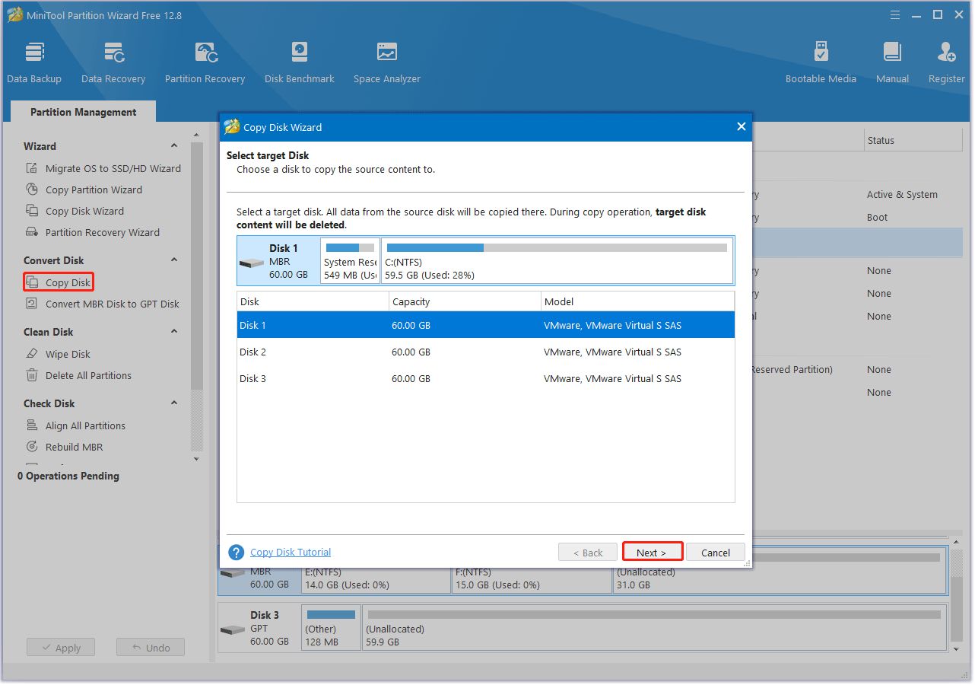Click the disabled Back button
Viewport: 975px width, 685px height.
tap(588, 553)
